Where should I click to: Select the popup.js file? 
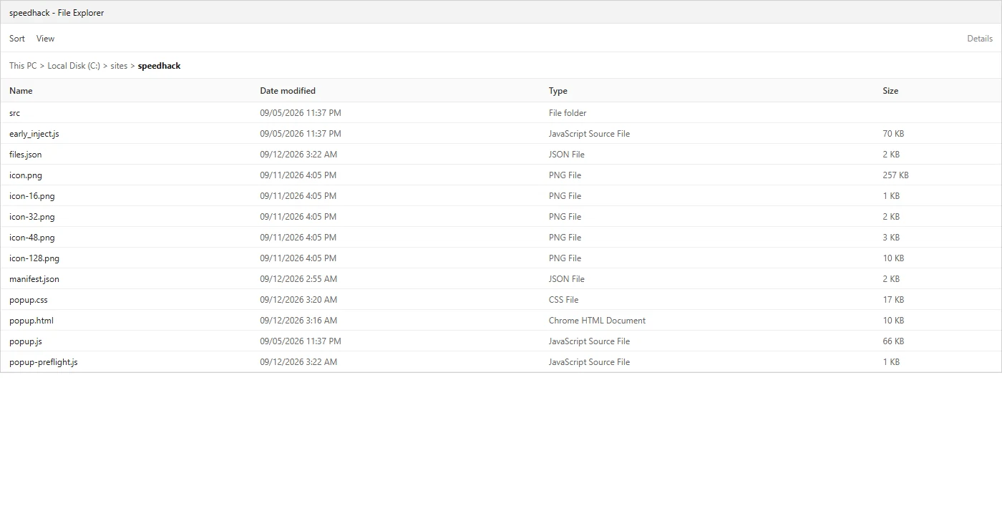[x=501, y=341]
